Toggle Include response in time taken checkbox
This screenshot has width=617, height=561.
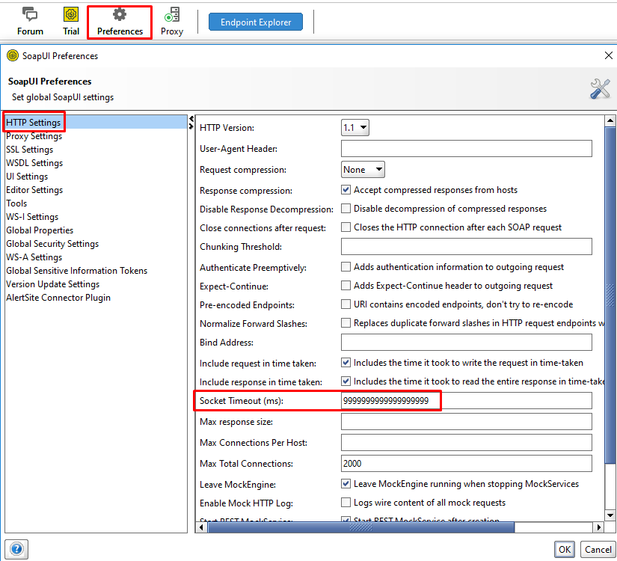[x=346, y=381]
